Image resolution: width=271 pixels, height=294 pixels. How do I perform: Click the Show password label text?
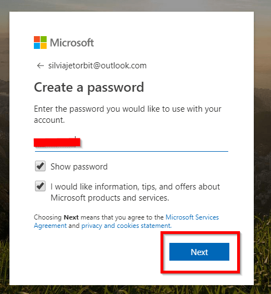click(79, 167)
